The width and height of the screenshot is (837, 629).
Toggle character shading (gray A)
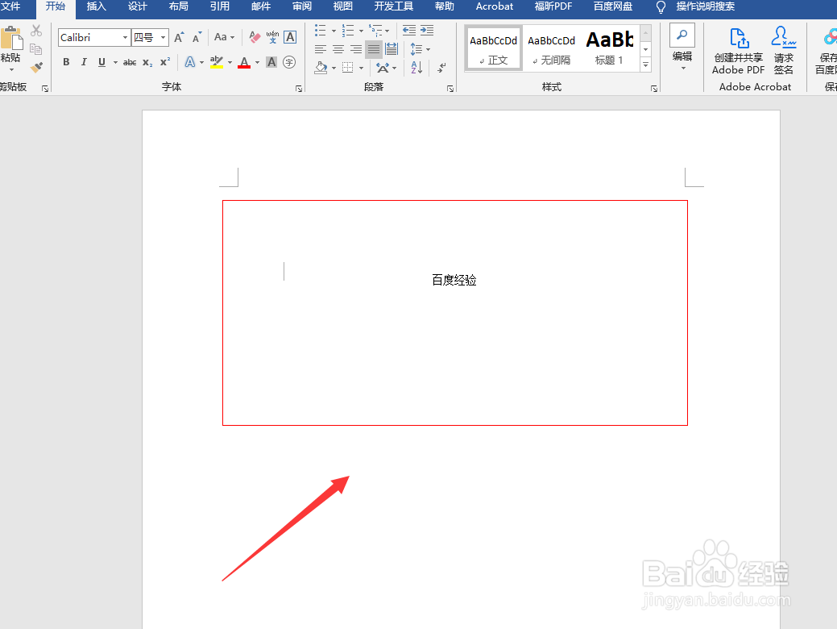271,63
